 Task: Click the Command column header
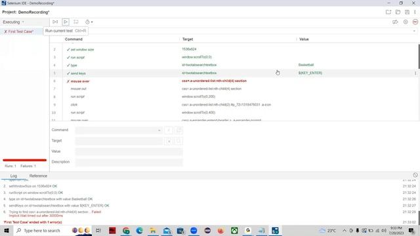73,39
